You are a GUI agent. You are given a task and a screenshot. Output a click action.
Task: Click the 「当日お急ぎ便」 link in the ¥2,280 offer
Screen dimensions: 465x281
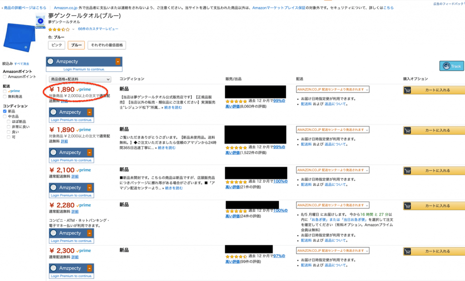tap(354, 220)
